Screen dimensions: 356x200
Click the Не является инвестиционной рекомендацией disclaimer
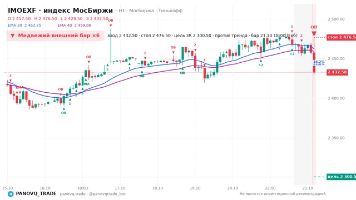click(x=283, y=194)
